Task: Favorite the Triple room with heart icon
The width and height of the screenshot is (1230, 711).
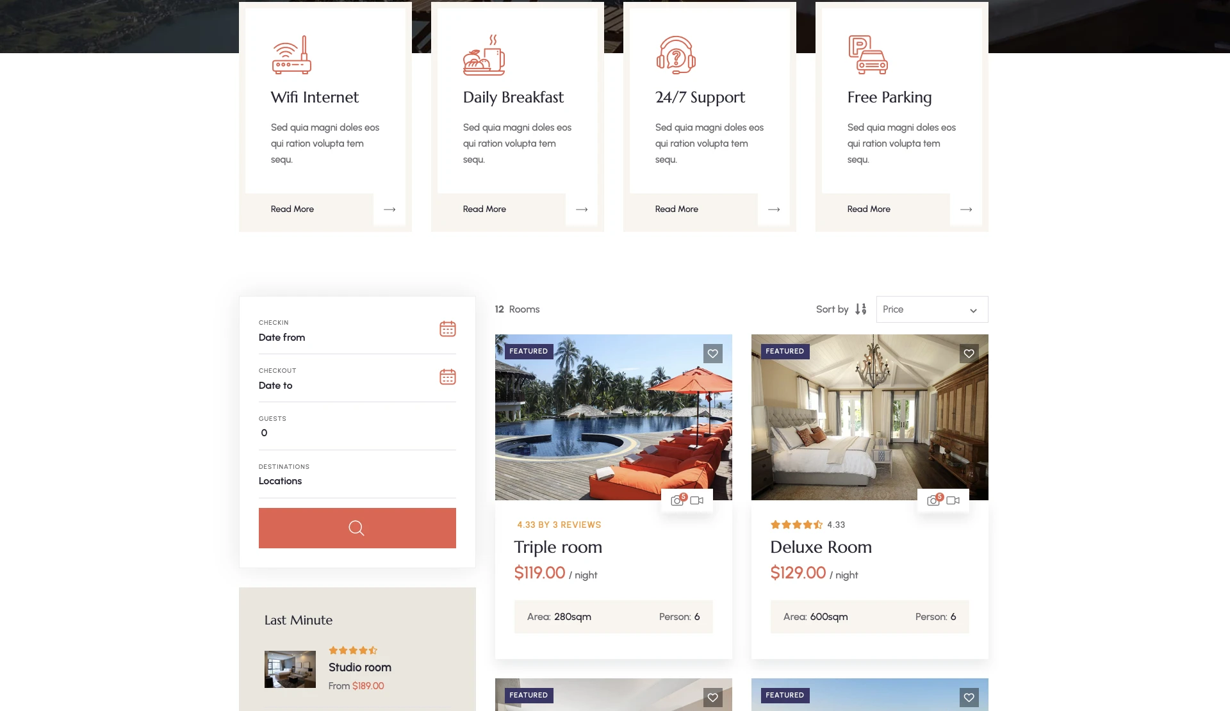Action: pyautogui.click(x=712, y=354)
